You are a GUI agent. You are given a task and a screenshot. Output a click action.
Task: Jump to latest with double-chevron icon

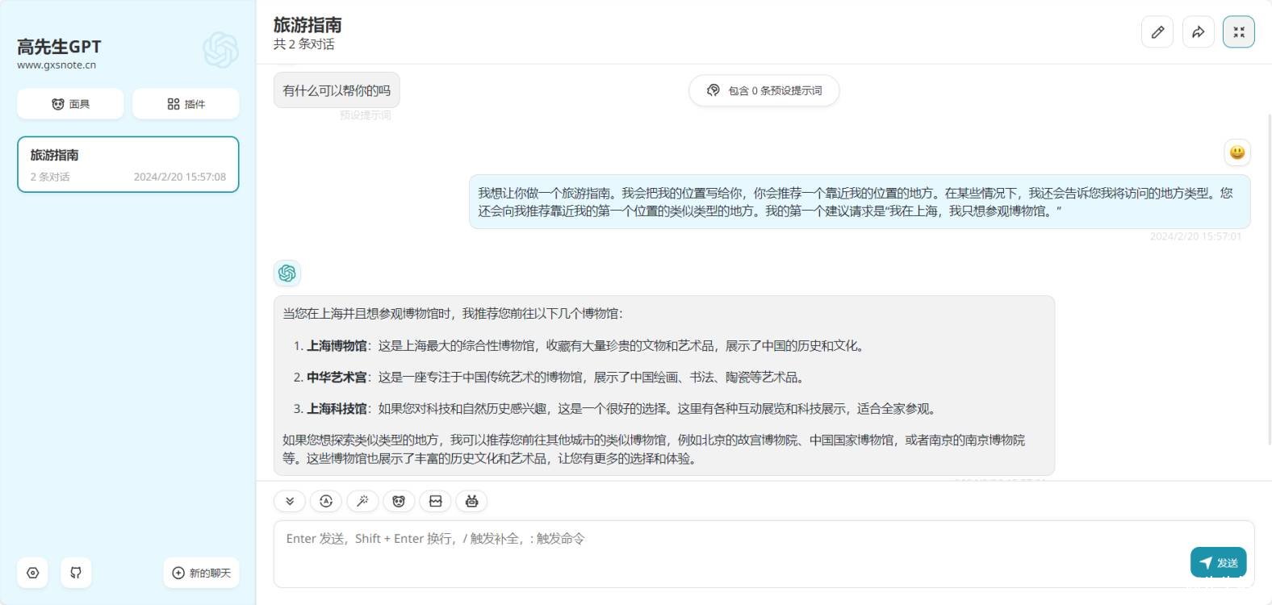(290, 501)
